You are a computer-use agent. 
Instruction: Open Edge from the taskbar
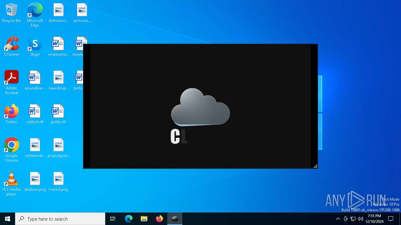point(129,219)
